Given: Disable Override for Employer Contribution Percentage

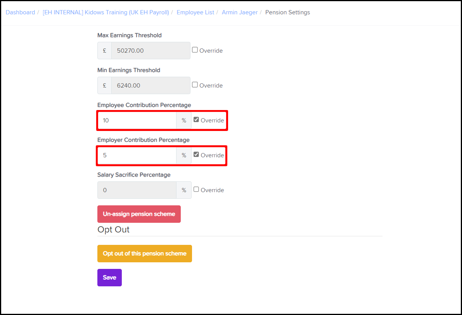Looking at the screenshot, I should coord(196,155).
